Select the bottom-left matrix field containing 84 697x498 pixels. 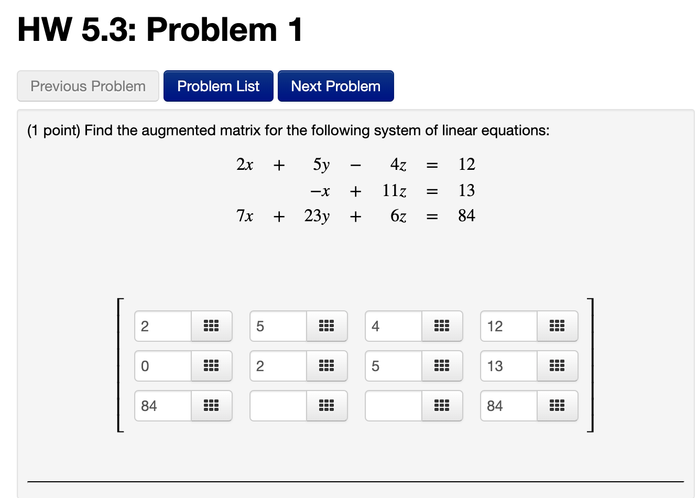point(161,406)
